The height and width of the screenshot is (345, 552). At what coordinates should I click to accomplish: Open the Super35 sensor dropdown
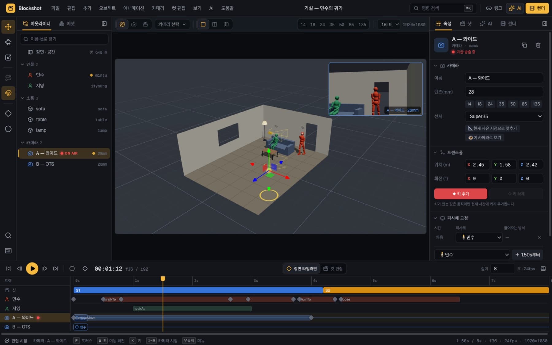pos(504,116)
